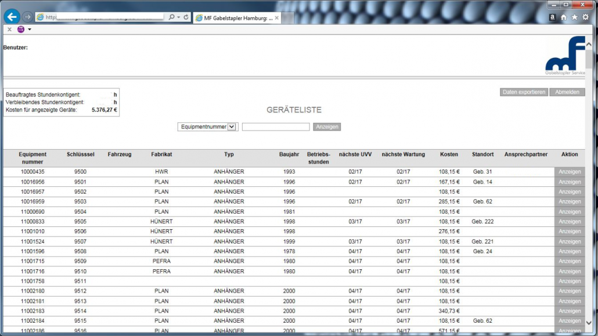This screenshot has height=336, width=598.
Task: Expand the address bar autocomplete arrow
Action: tap(179, 17)
